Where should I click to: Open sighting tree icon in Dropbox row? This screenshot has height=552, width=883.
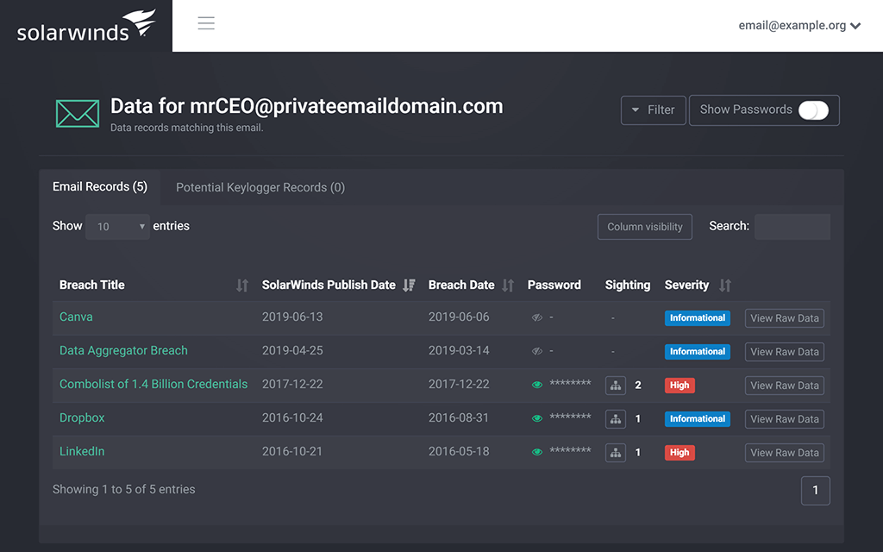coord(616,419)
